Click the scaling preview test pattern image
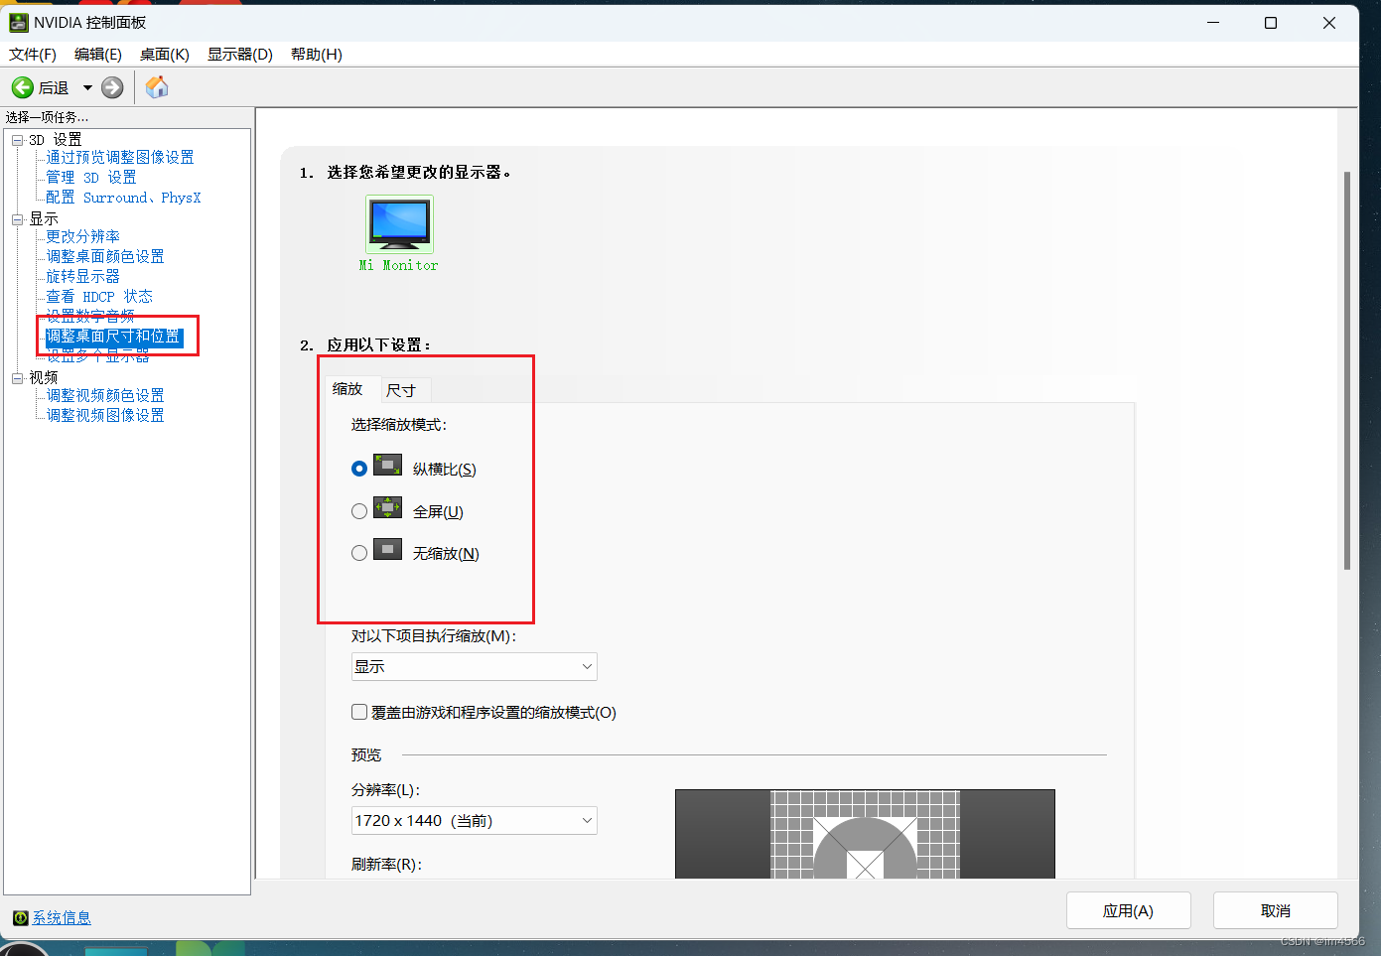Viewport: 1381px width, 956px height. (x=865, y=834)
